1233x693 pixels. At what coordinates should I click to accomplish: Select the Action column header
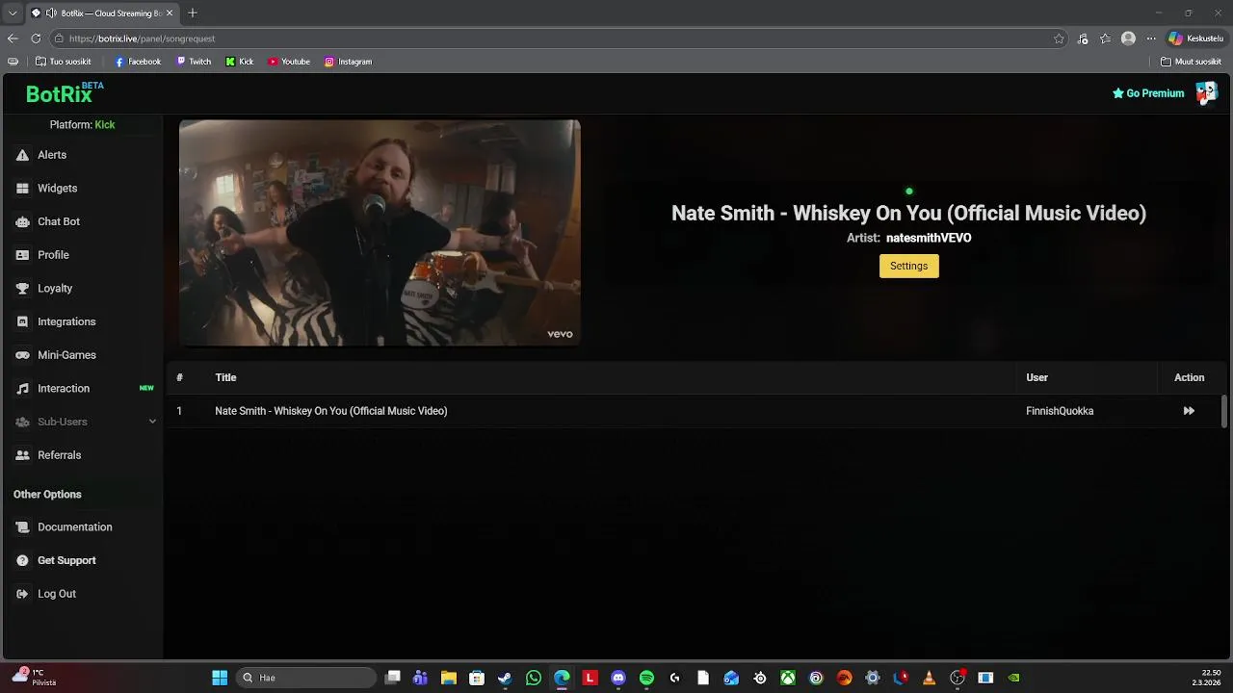1189,377
